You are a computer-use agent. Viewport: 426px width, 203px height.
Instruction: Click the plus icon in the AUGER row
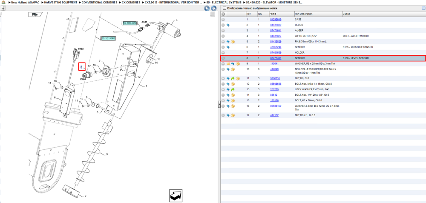[x=223, y=31]
